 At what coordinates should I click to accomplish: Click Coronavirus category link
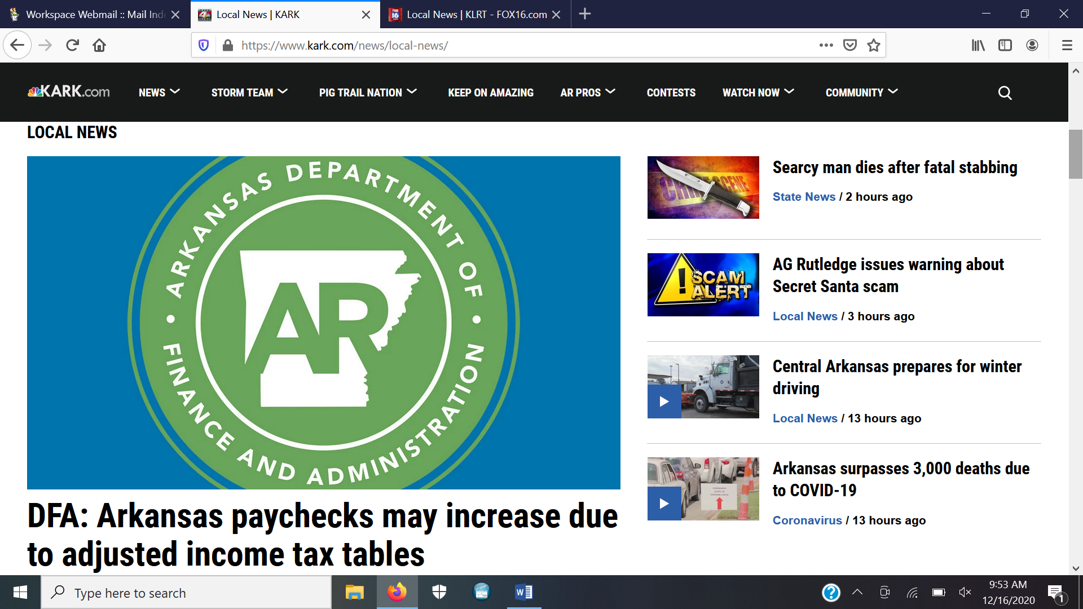[x=807, y=520]
